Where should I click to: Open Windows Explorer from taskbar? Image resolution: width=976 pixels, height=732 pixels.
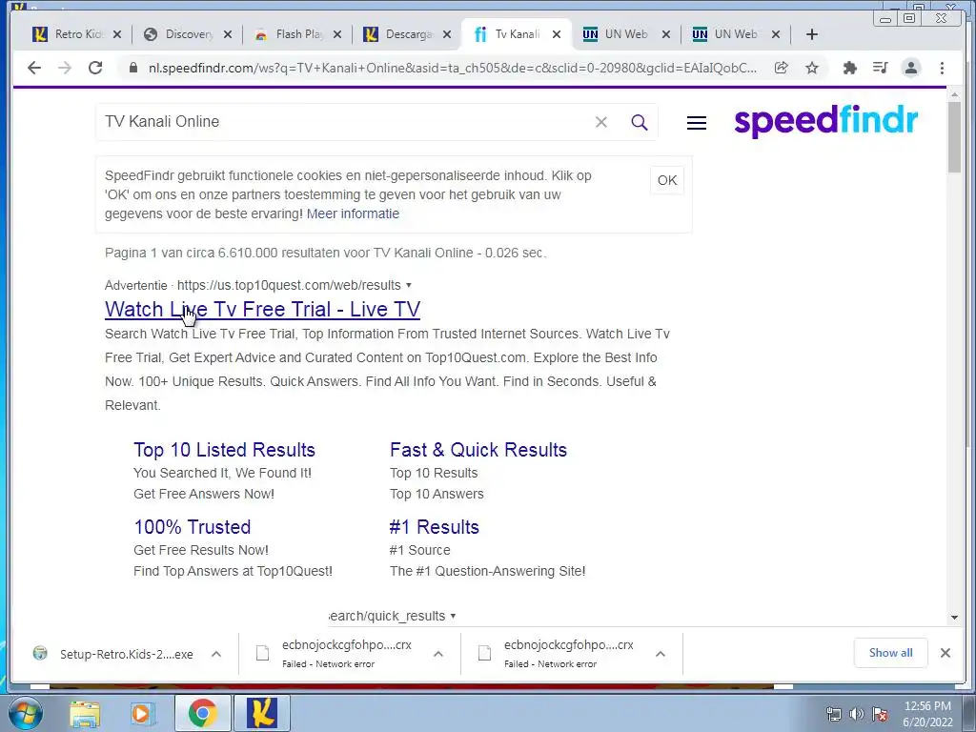(85, 713)
